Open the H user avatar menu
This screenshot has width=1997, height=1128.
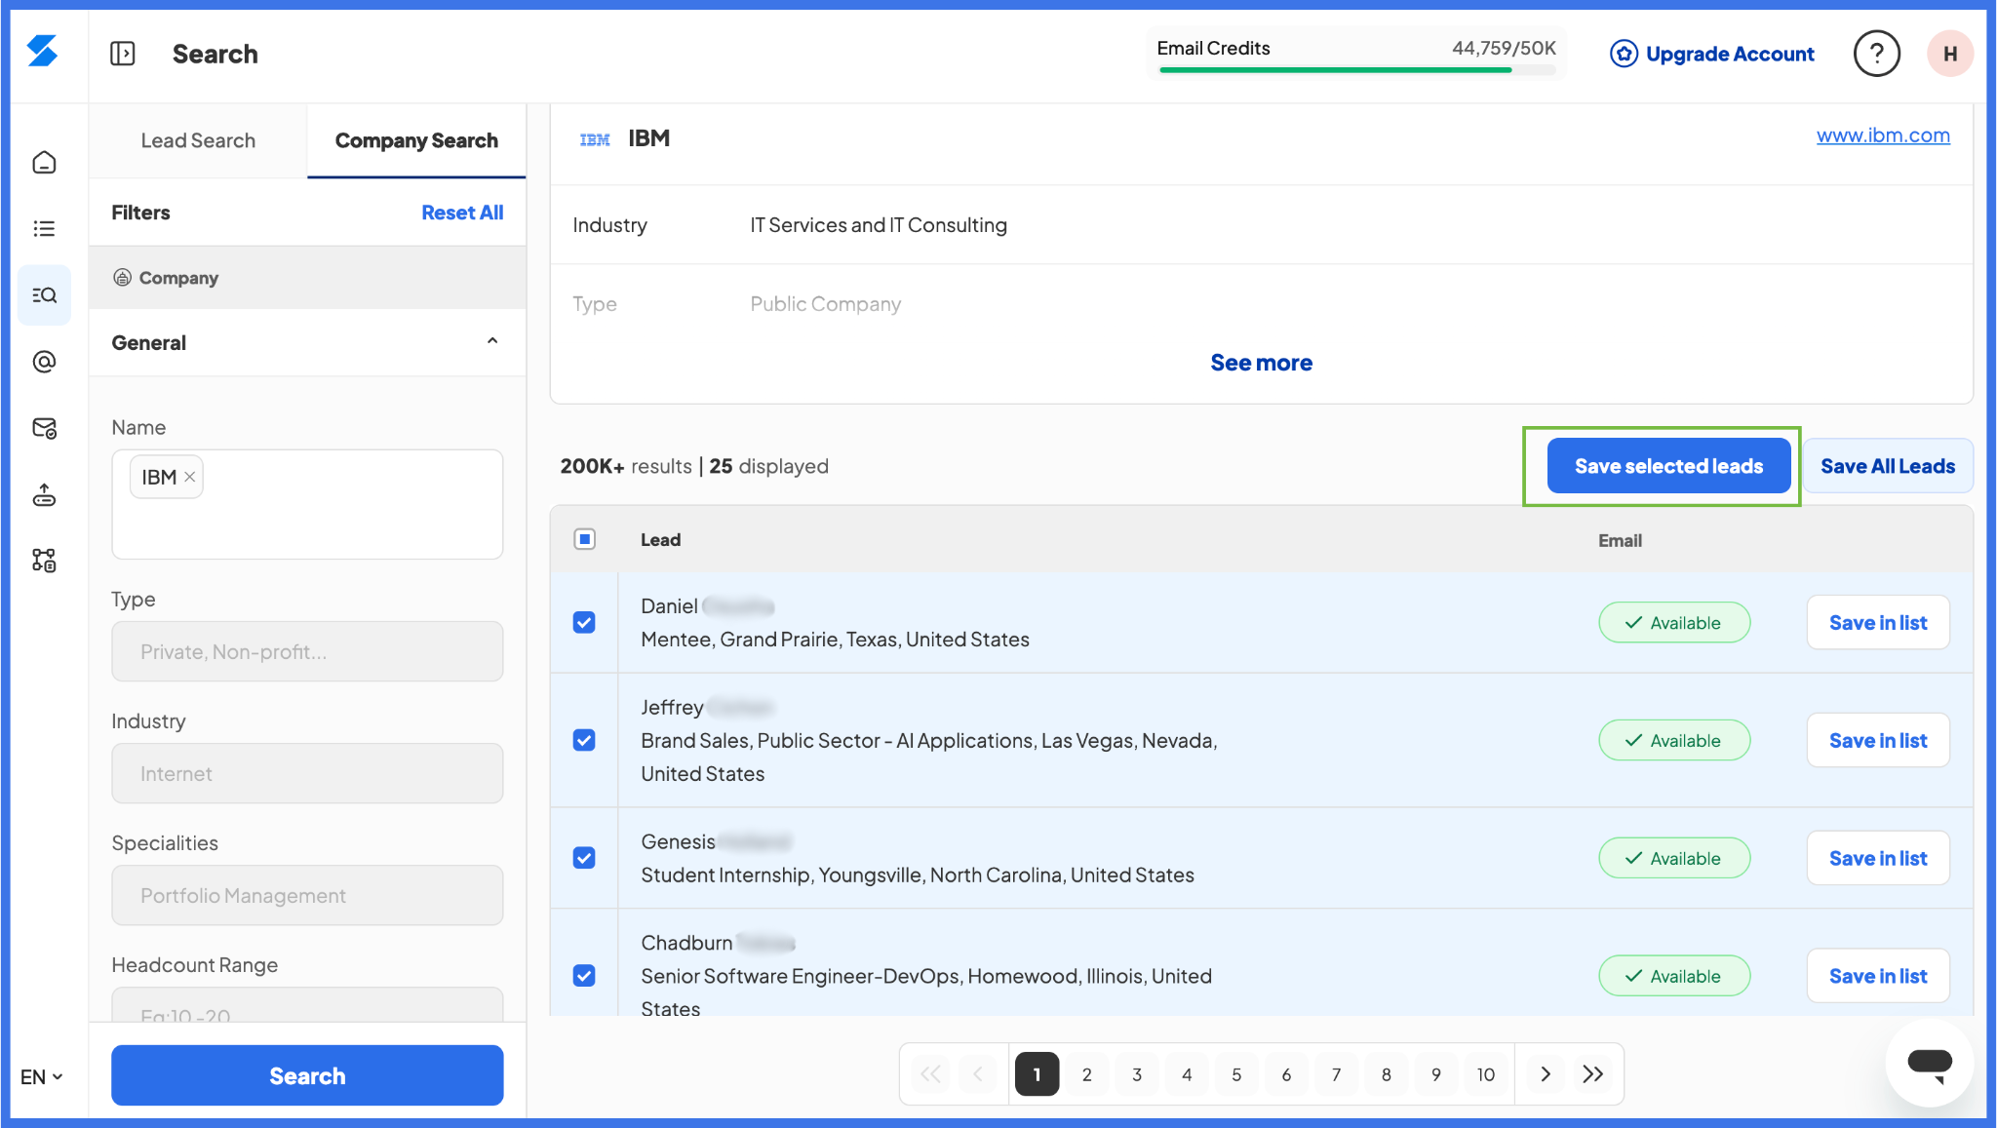[x=1949, y=54]
